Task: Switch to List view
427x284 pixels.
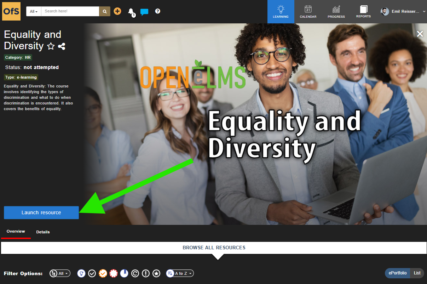Action: pos(417,273)
